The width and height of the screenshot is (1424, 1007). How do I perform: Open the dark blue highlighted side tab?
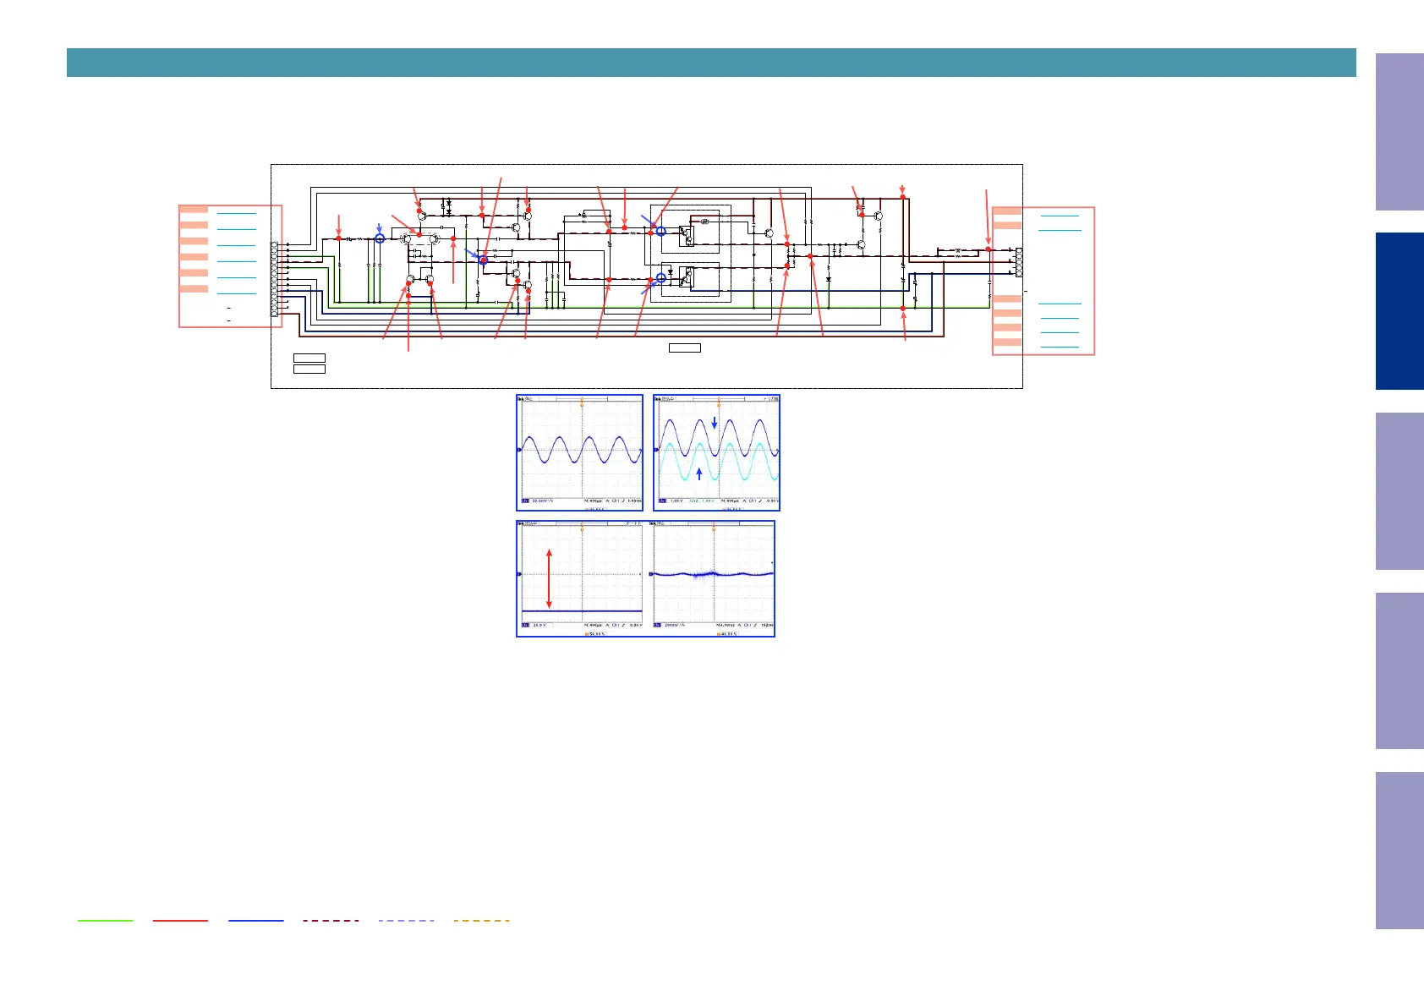1399,311
